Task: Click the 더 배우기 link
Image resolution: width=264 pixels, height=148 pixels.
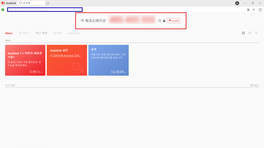Action: coord(36,72)
